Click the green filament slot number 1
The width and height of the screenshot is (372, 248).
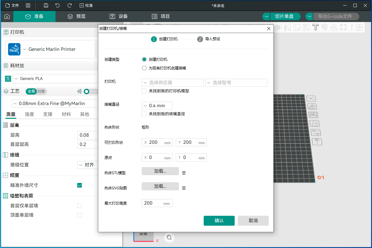(8, 78)
